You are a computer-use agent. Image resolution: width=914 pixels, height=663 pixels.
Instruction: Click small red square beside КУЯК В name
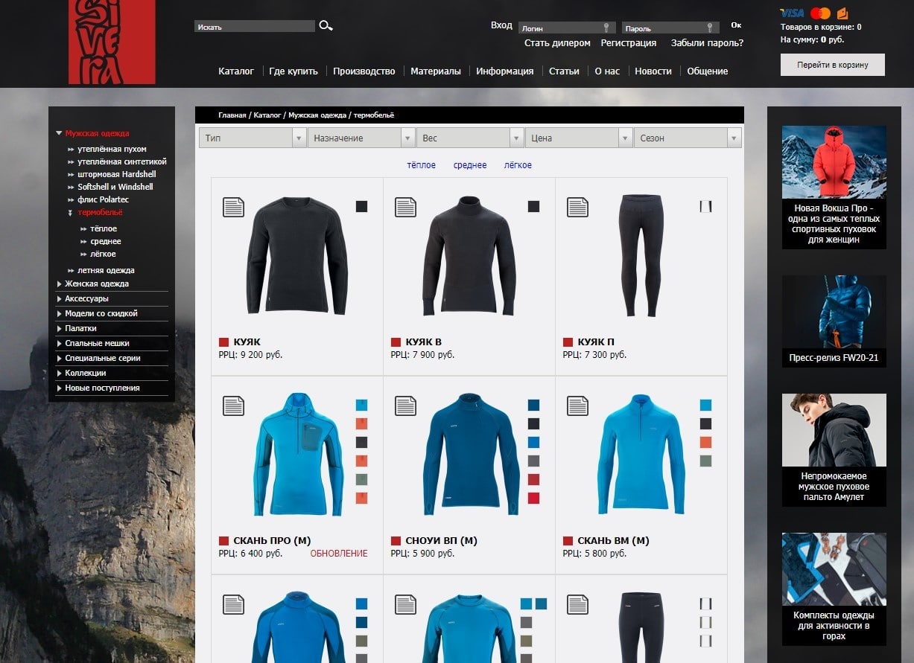396,342
